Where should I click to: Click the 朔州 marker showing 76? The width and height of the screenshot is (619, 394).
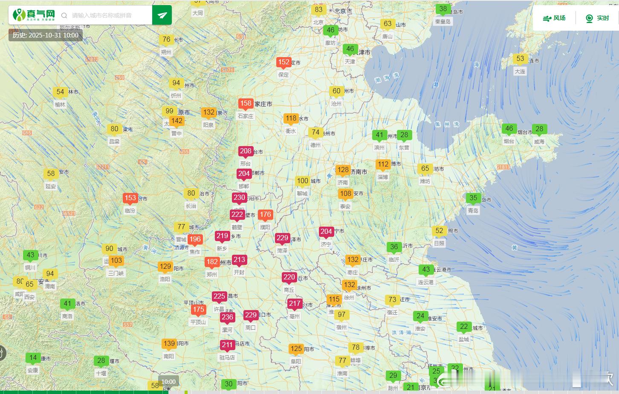click(x=166, y=40)
